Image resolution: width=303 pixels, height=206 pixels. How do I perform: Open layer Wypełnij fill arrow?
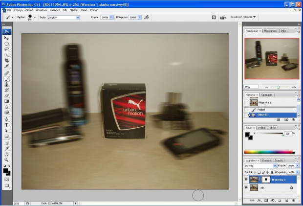pos(297,172)
